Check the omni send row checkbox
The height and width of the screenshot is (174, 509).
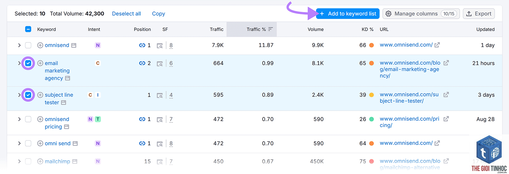pyautogui.click(x=28, y=143)
